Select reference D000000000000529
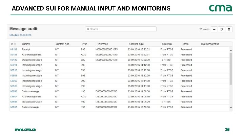The height and width of the screenshot is (137, 244). [106, 107]
